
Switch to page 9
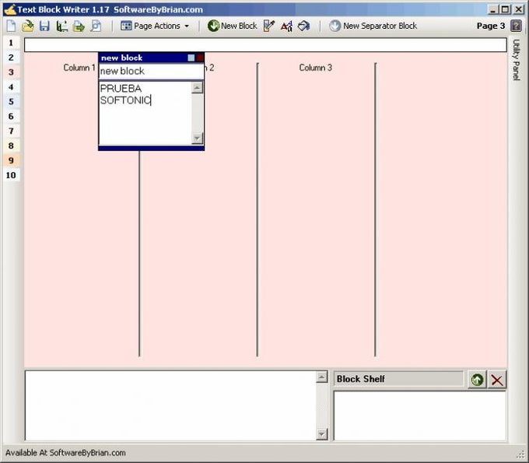click(x=11, y=160)
